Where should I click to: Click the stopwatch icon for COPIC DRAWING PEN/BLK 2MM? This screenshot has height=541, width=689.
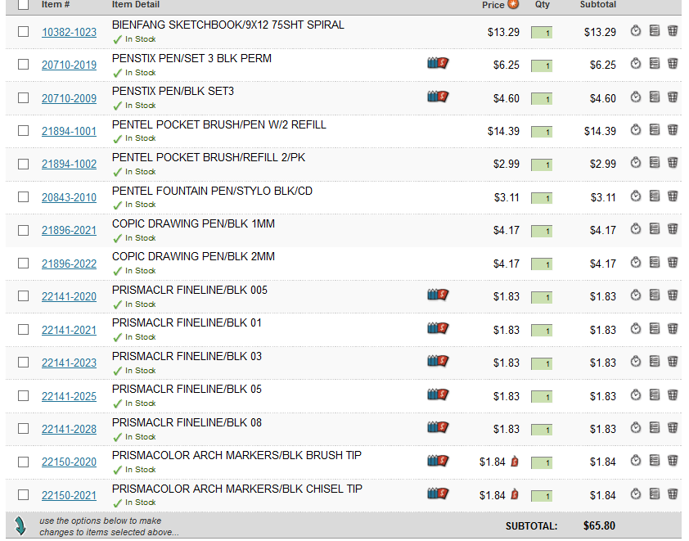pyautogui.click(x=635, y=263)
